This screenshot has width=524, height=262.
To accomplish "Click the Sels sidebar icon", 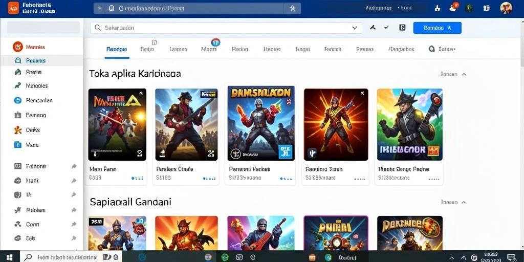I will 18,238.
